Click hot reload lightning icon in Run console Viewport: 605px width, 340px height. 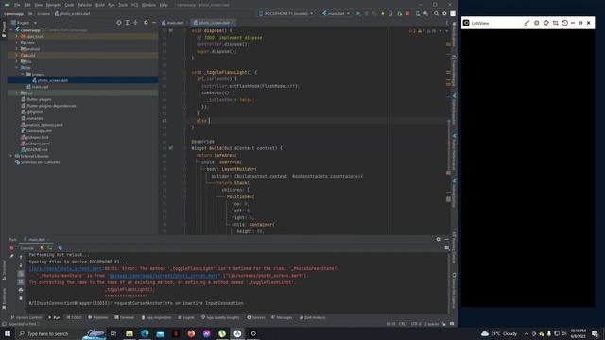pyautogui.click(x=42, y=247)
